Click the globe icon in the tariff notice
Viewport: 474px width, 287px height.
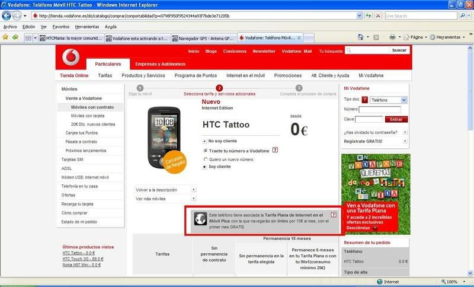click(x=200, y=219)
